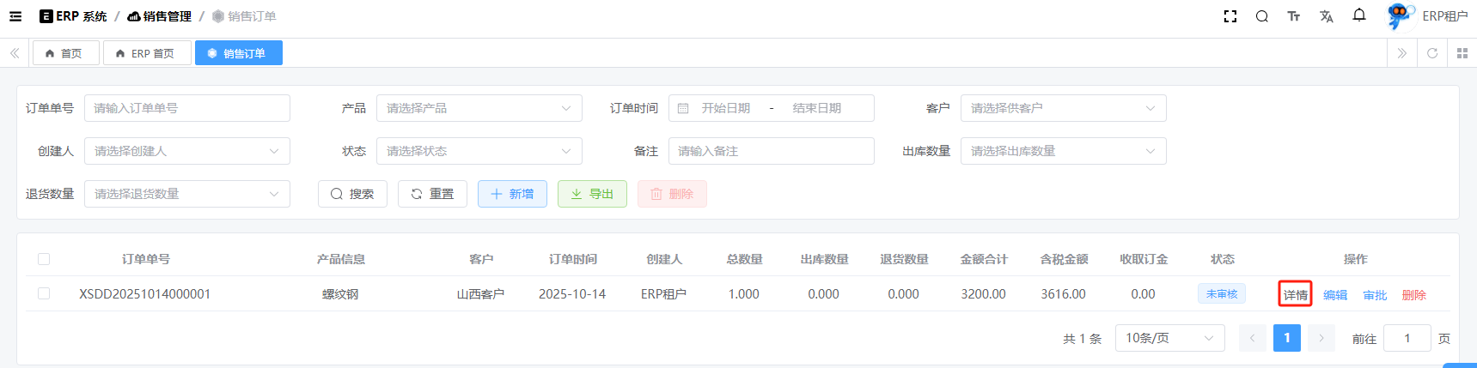Click the 新增 add button
The height and width of the screenshot is (368, 1477).
point(512,194)
